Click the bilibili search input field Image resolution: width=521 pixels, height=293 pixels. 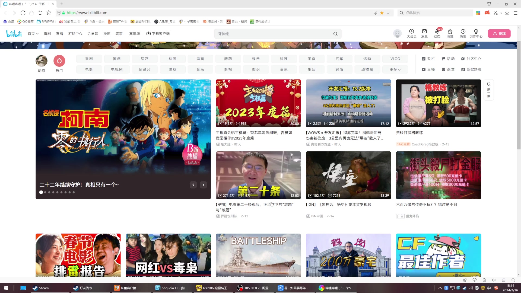coord(274,34)
